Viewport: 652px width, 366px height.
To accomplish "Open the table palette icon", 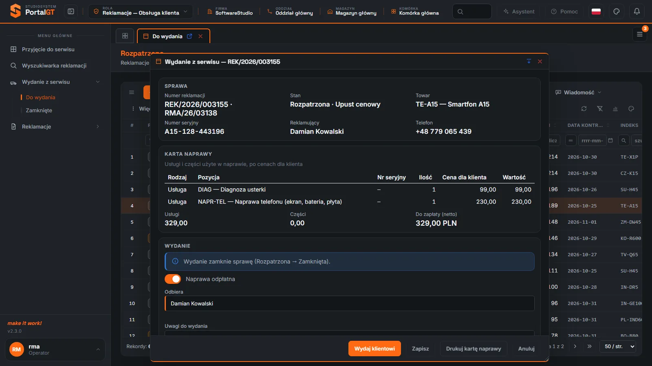I will point(631,109).
